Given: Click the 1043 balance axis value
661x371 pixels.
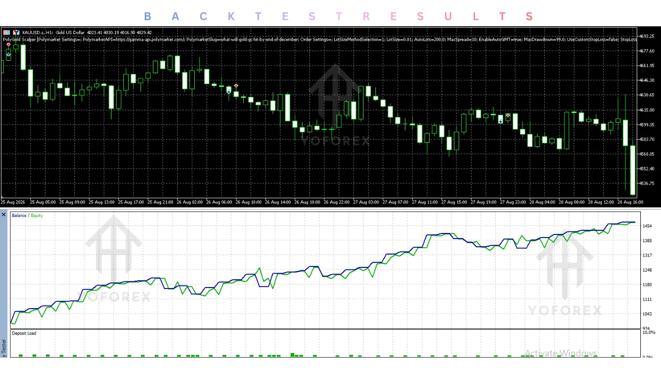Looking at the screenshot, I should (x=647, y=314).
